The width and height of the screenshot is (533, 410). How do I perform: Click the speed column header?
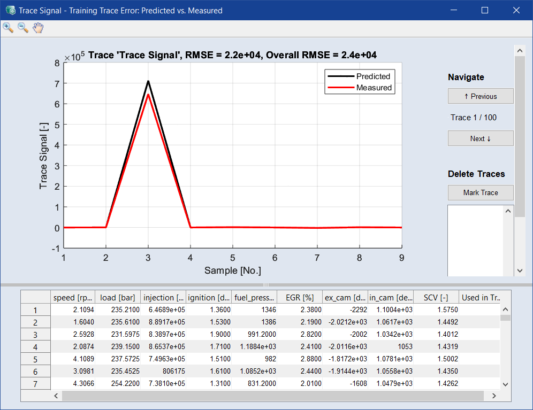pos(72,298)
